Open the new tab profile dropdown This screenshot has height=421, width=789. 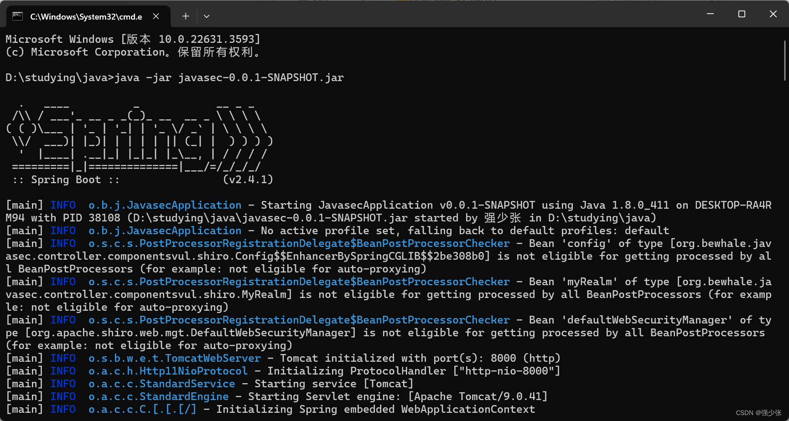click(207, 16)
